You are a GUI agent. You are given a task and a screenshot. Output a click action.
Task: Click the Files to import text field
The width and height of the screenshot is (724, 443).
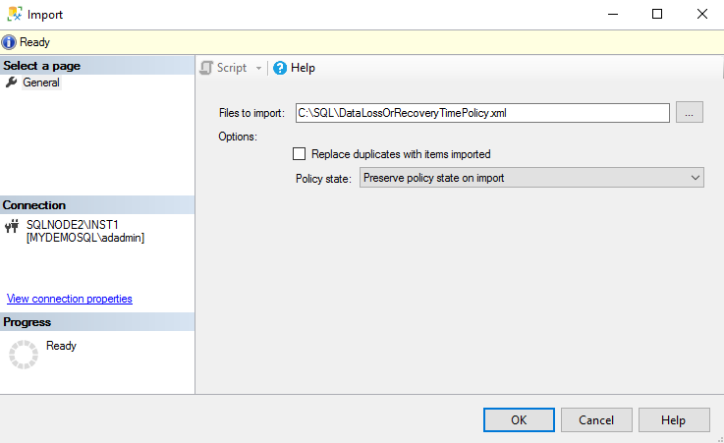(x=482, y=113)
